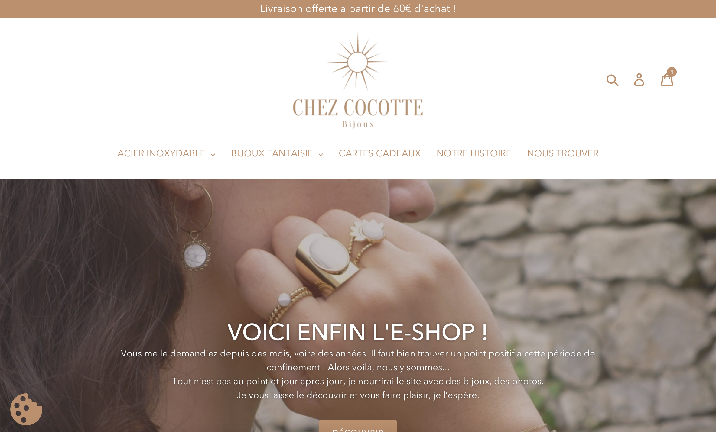Click the Découvrir button

pos(358,426)
